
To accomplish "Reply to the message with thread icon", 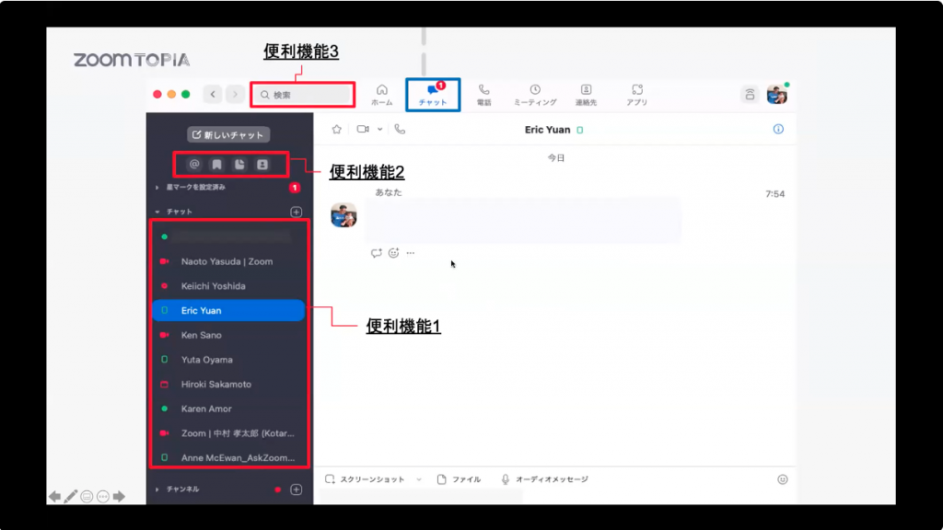I will (x=377, y=253).
